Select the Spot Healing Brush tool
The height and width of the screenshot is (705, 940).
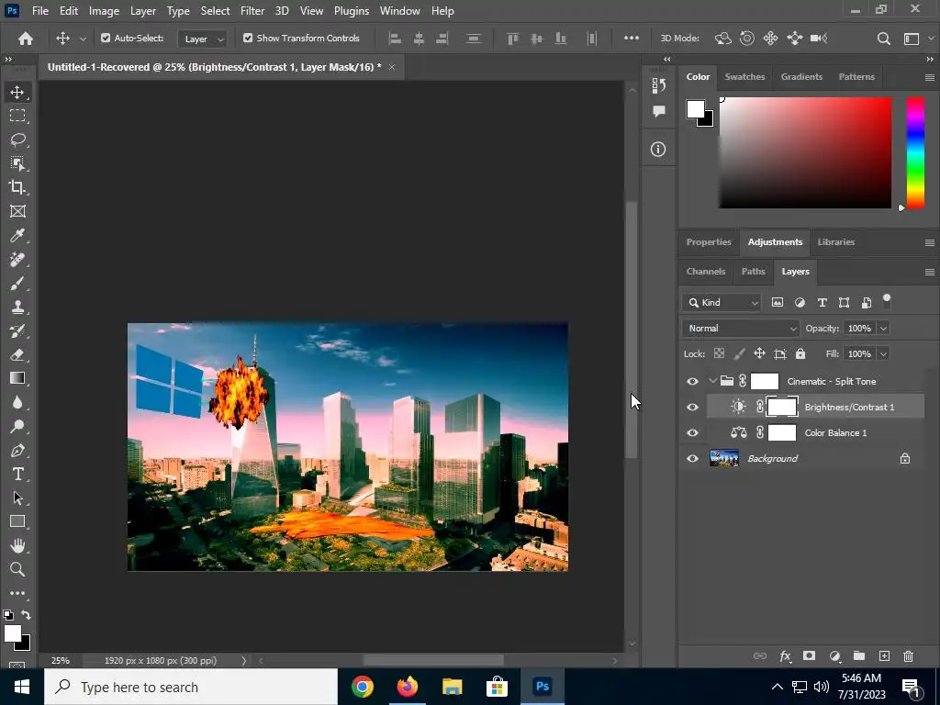[17, 259]
